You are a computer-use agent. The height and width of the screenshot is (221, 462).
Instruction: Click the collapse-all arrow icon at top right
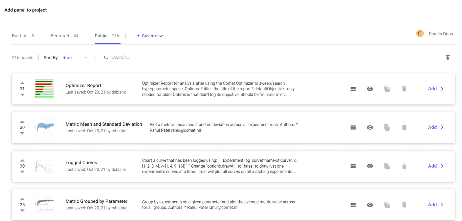[448, 57]
